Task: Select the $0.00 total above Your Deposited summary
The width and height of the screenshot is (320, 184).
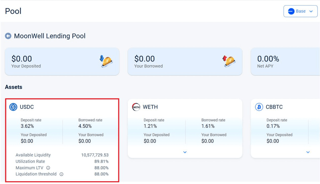Action: pyautogui.click(x=22, y=59)
